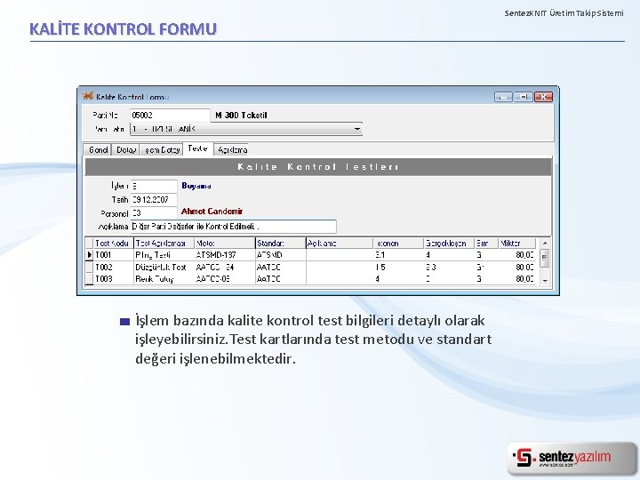Click the Açıklama text field
640x480 pixels.
[234, 227]
